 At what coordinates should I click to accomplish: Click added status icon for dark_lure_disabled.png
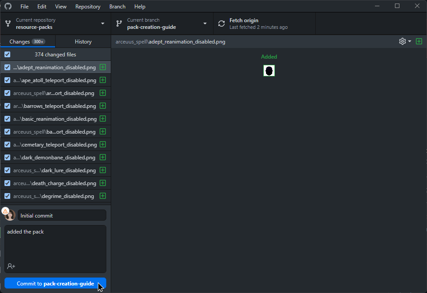103,170
